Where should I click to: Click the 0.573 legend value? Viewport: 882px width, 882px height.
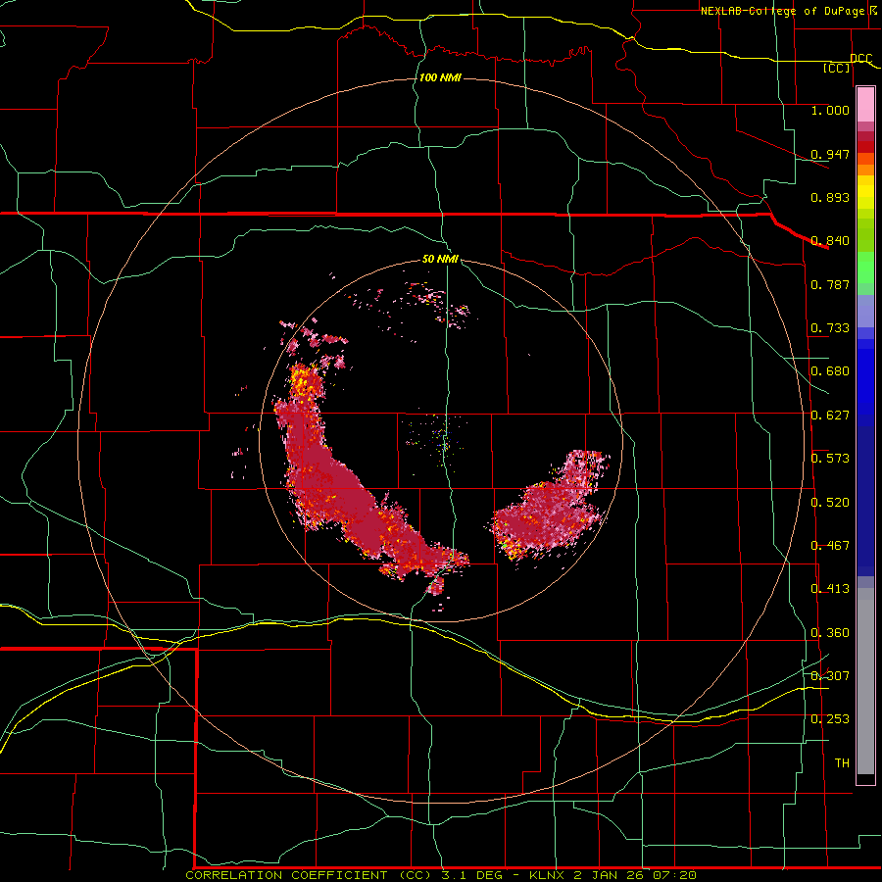click(830, 459)
